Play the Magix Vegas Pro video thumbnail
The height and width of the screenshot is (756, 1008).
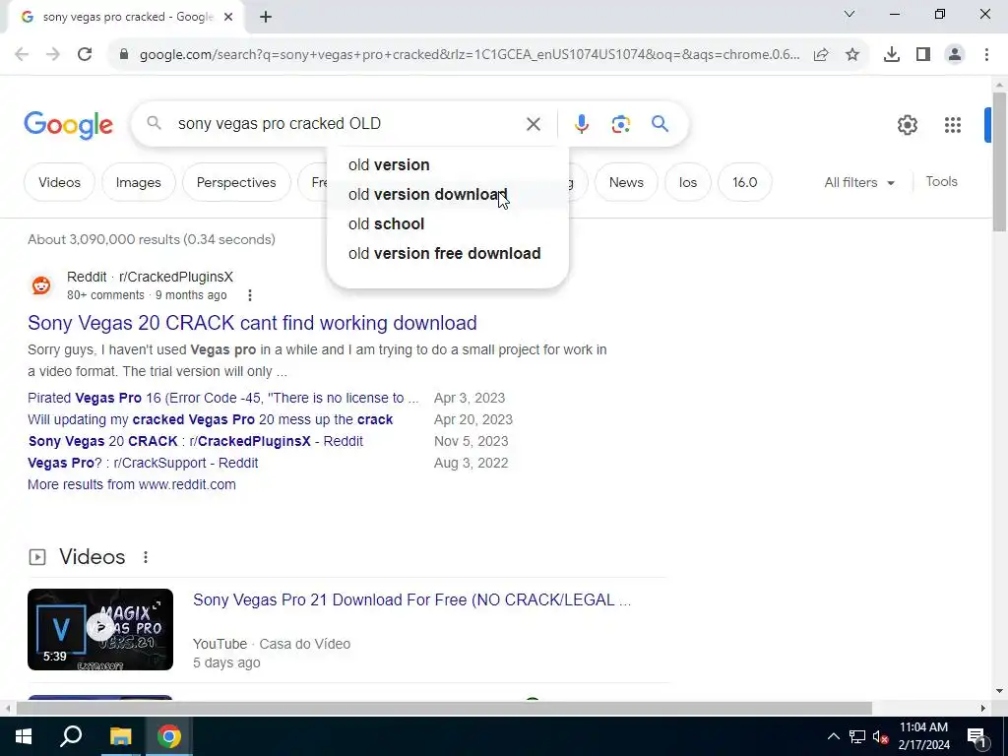100,629
